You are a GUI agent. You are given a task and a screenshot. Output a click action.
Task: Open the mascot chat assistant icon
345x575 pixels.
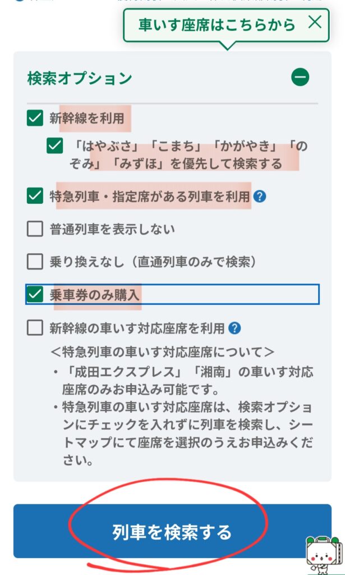[x=323, y=554]
